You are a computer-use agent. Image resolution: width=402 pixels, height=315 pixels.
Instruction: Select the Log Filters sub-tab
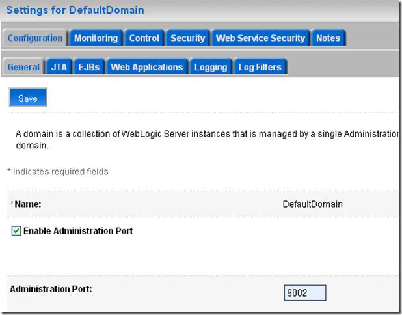coord(260,67)
